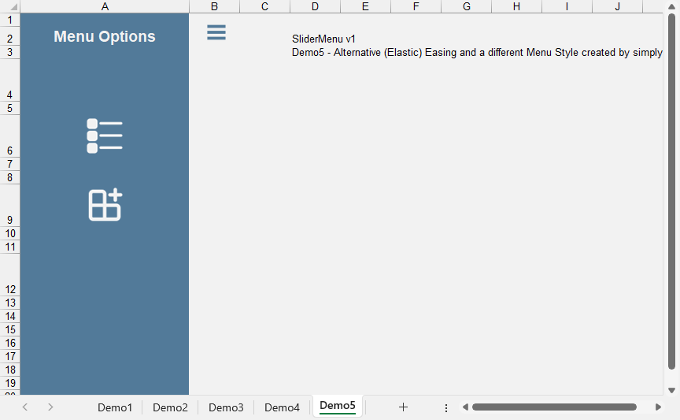Click the scroll right arrow
The height and width of the screenshot is (420, 680).
[658, 407]
